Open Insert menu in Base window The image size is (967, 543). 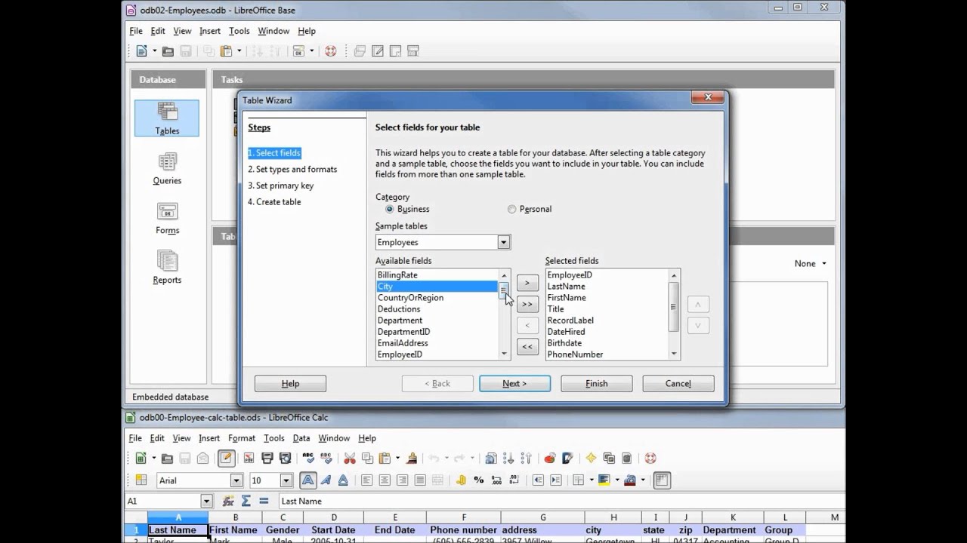point(210,31)
